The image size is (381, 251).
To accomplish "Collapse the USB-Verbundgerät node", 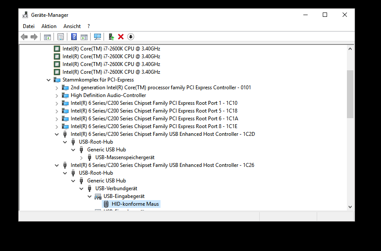I will tap(82, 189).
